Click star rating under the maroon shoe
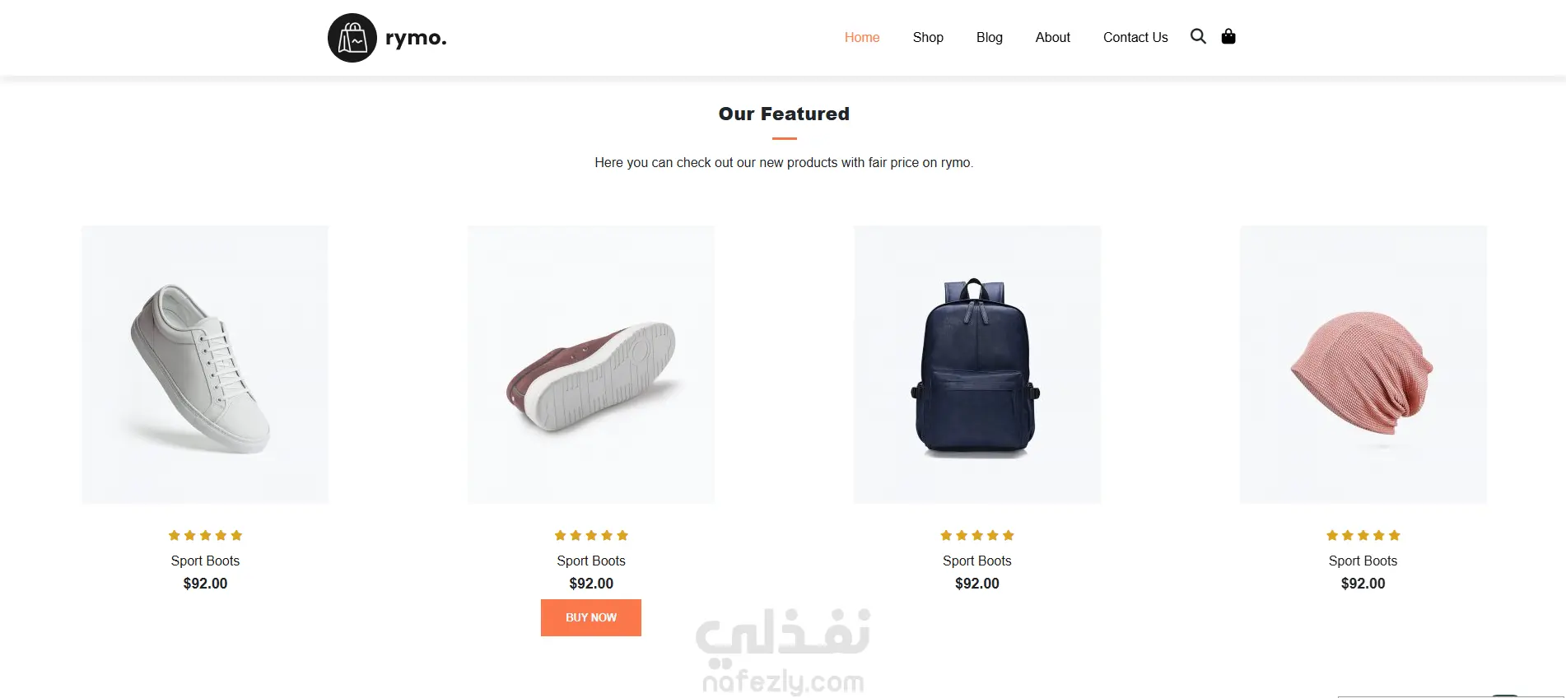Screen dimensions: 1566x698 591,535
